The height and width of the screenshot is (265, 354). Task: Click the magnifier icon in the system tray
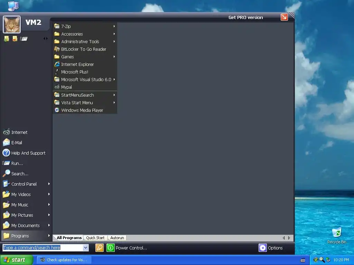(322, 260)
